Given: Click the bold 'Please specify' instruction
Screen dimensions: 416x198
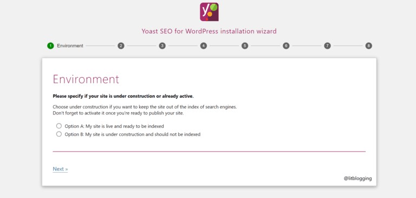Looking at the screenshot, I should (123, 96).
